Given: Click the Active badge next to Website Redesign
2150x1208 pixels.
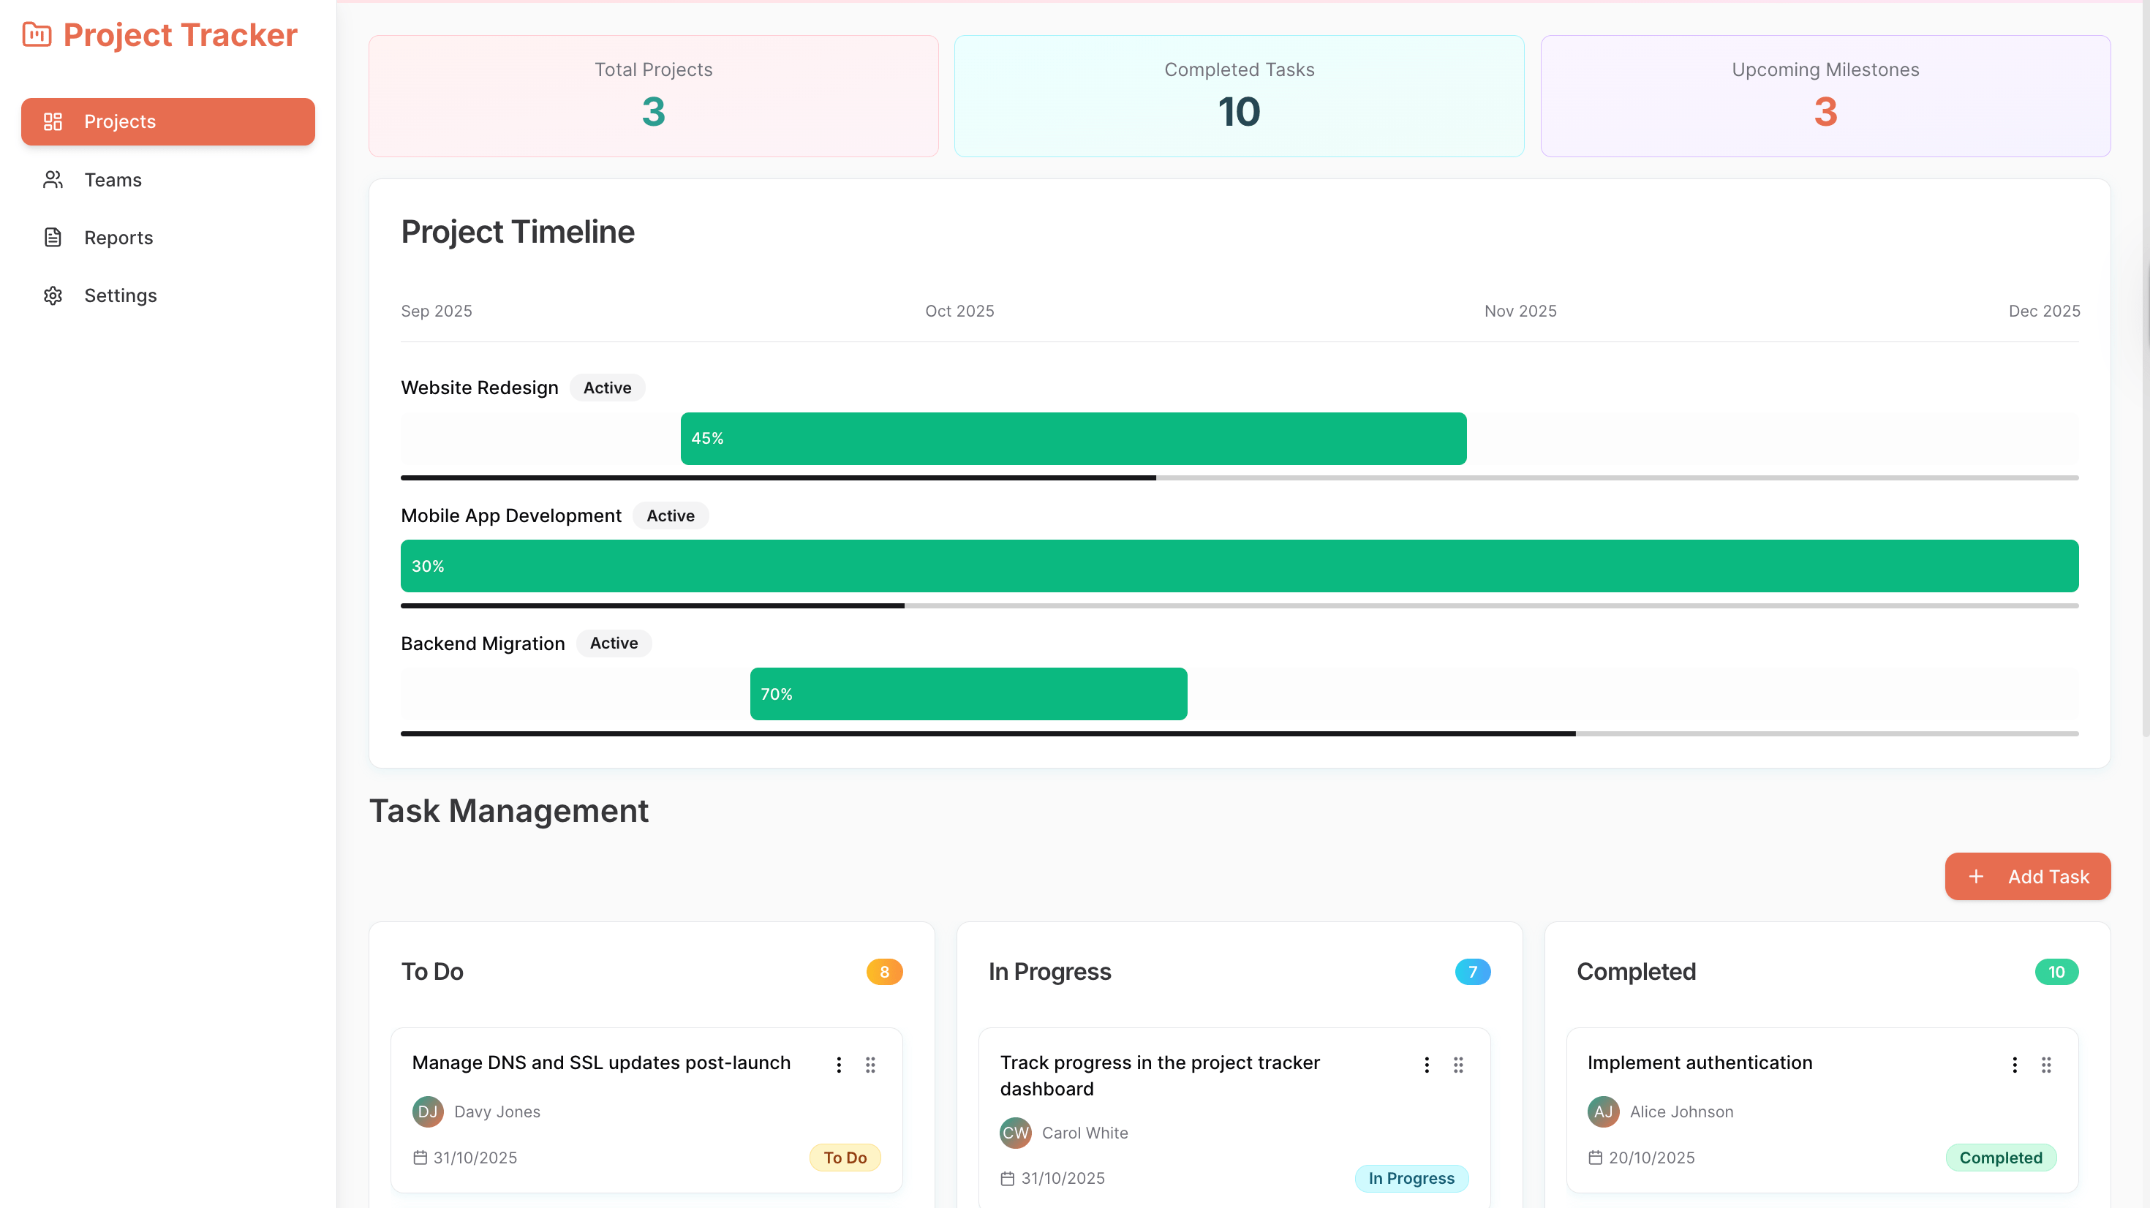Looking at the screenshot, I should click(607, 387).
